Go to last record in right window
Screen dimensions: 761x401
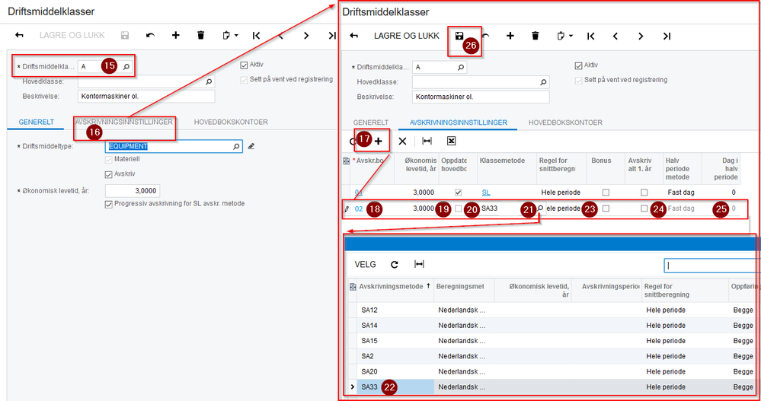click(667, 36)
